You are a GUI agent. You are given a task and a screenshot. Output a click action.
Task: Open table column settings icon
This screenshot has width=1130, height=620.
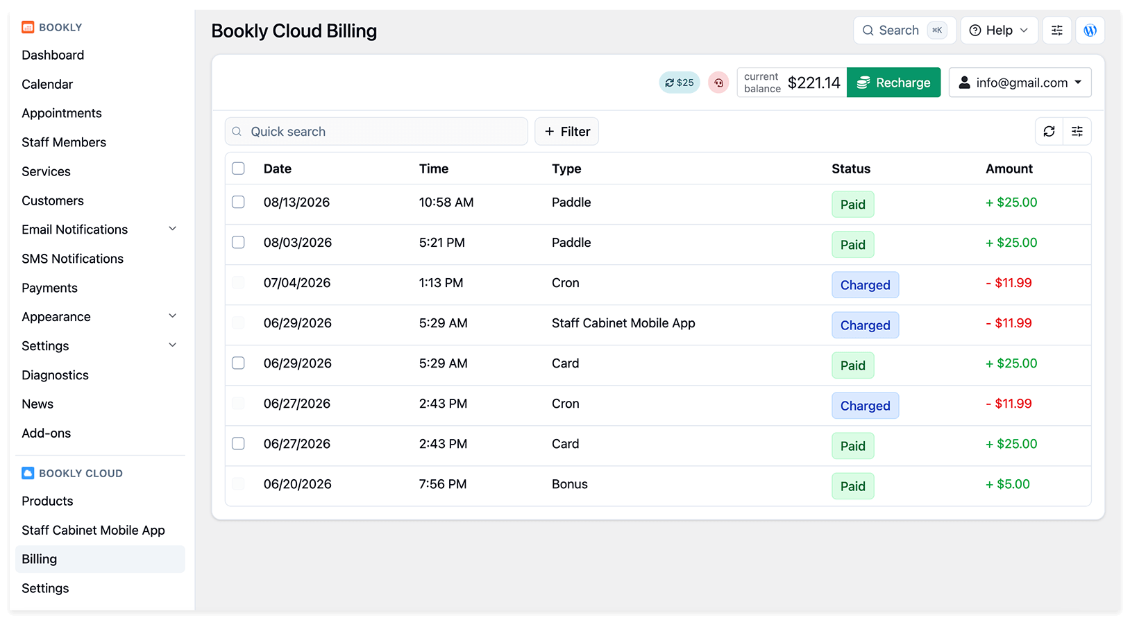click(x=1077, y=131)
